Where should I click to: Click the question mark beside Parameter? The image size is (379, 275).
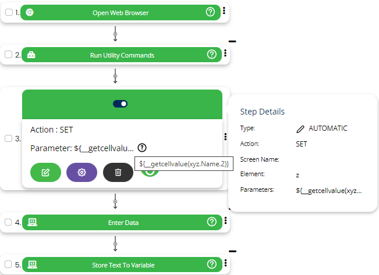[143, 148]
